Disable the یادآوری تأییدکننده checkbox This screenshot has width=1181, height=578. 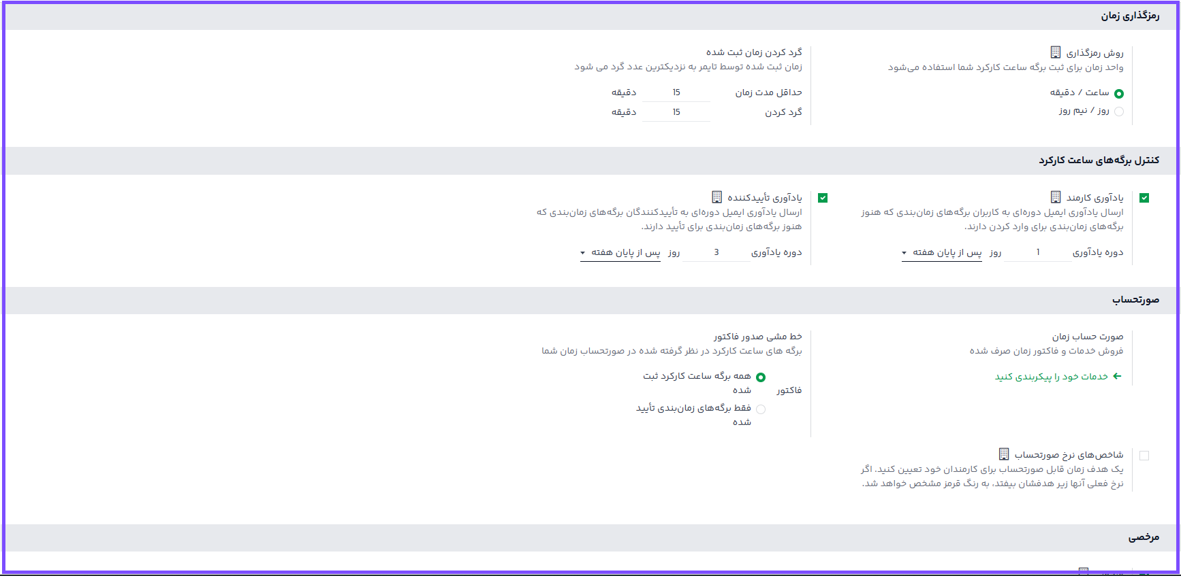(x=823, y=198)
